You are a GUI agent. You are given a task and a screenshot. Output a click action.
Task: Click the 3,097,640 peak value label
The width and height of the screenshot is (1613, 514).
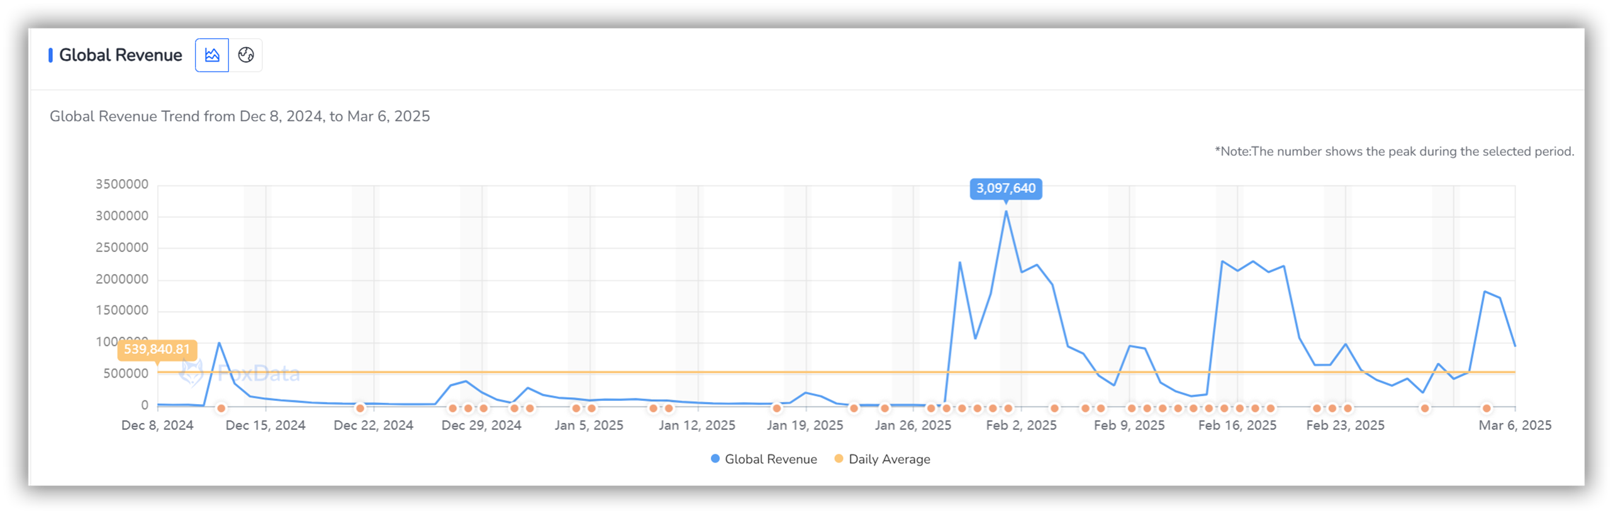1005,189
